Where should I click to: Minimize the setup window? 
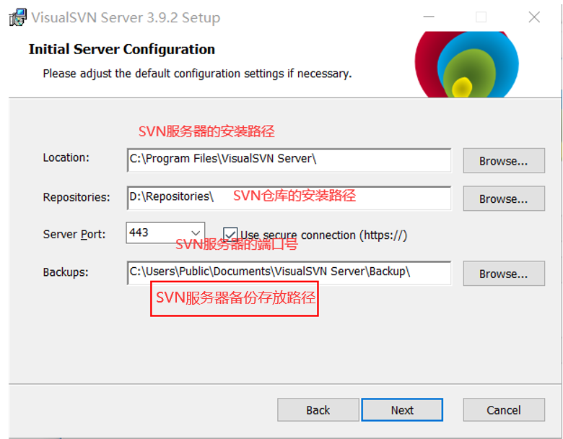[429, 17]
